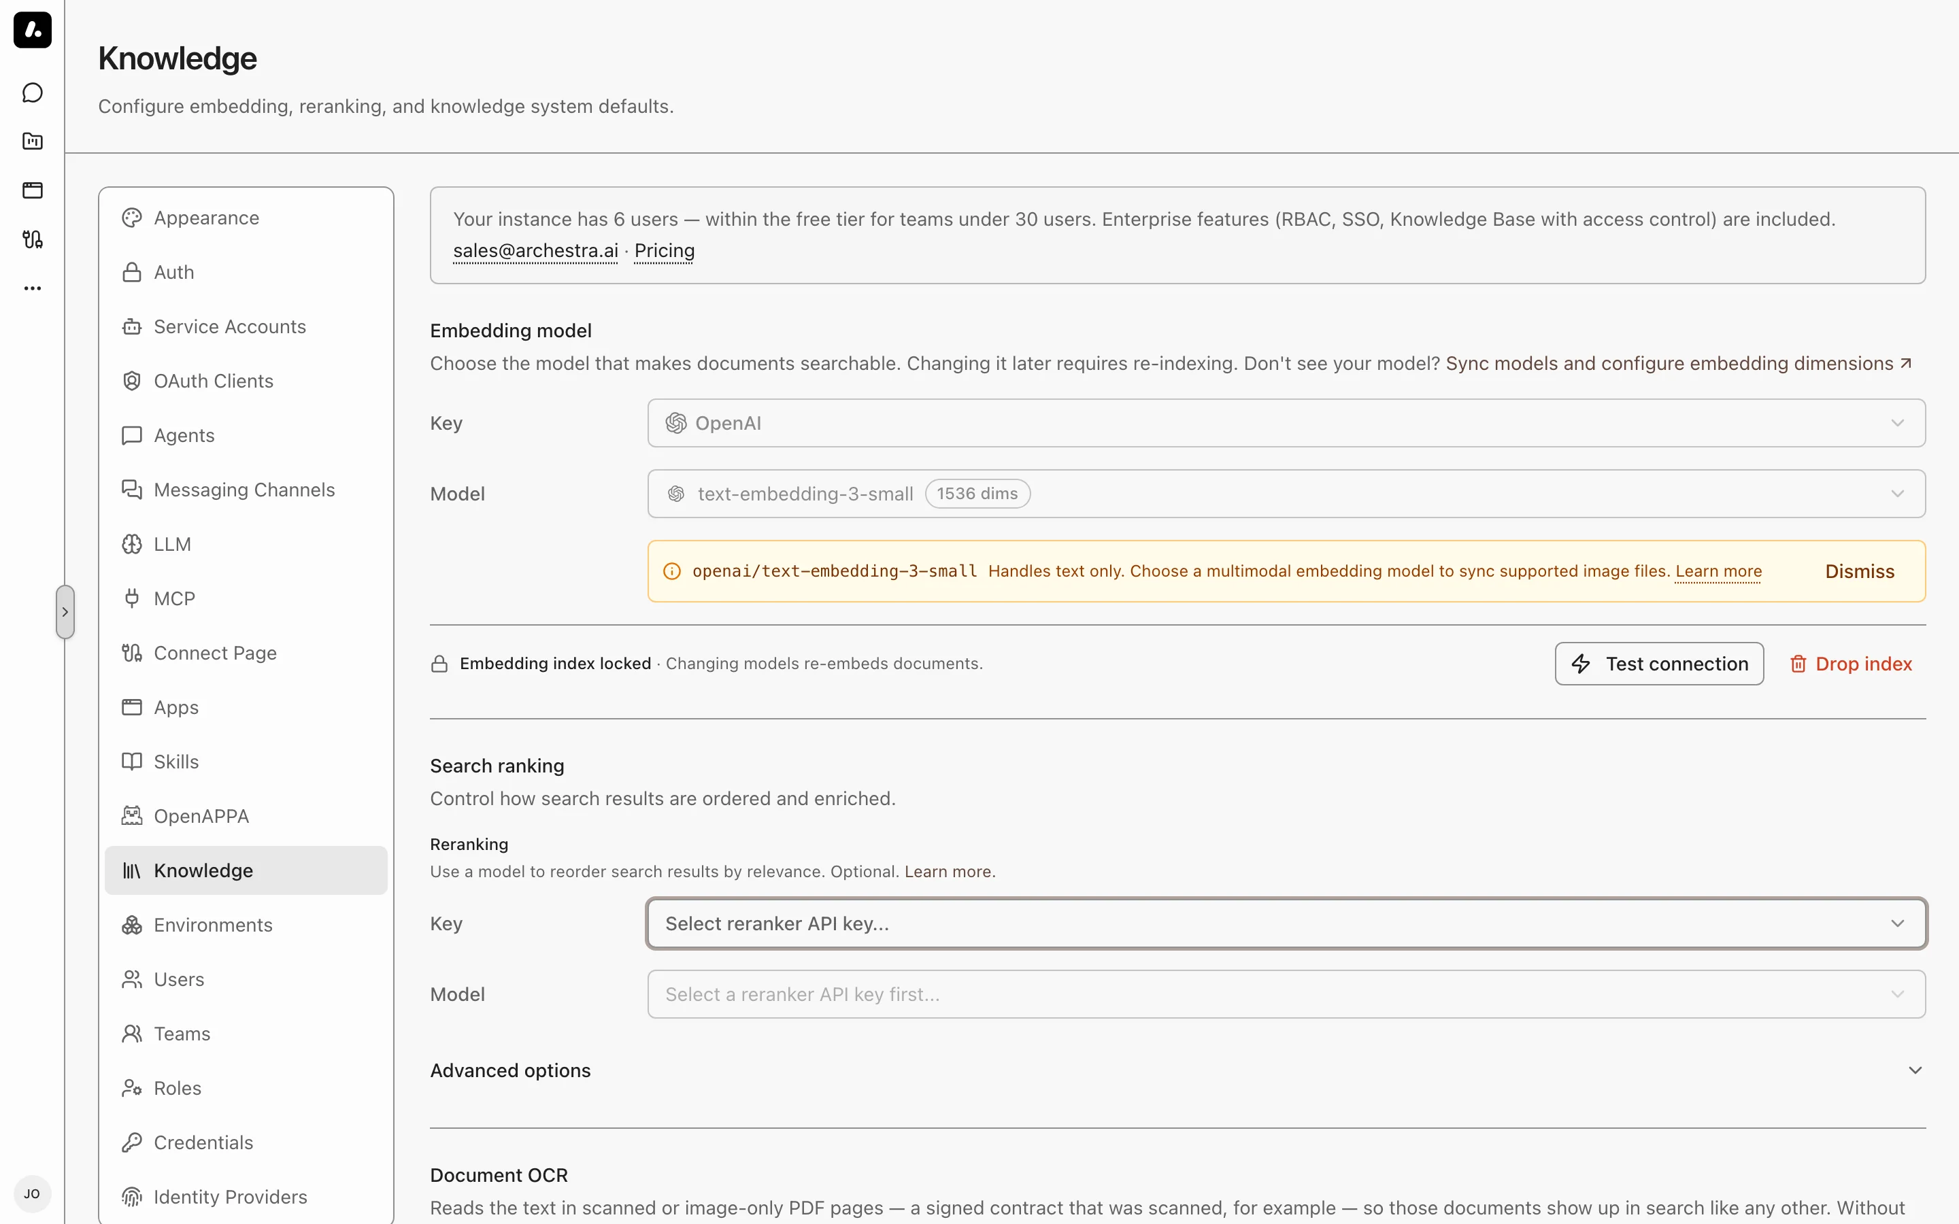Open the Apps settings section
Screen dimensions: 1959x1224
246,707
